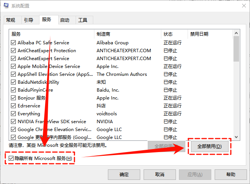This screenshot has width=250, height=184.
Task: Click the System Configuration window icon
Action: 6,6
